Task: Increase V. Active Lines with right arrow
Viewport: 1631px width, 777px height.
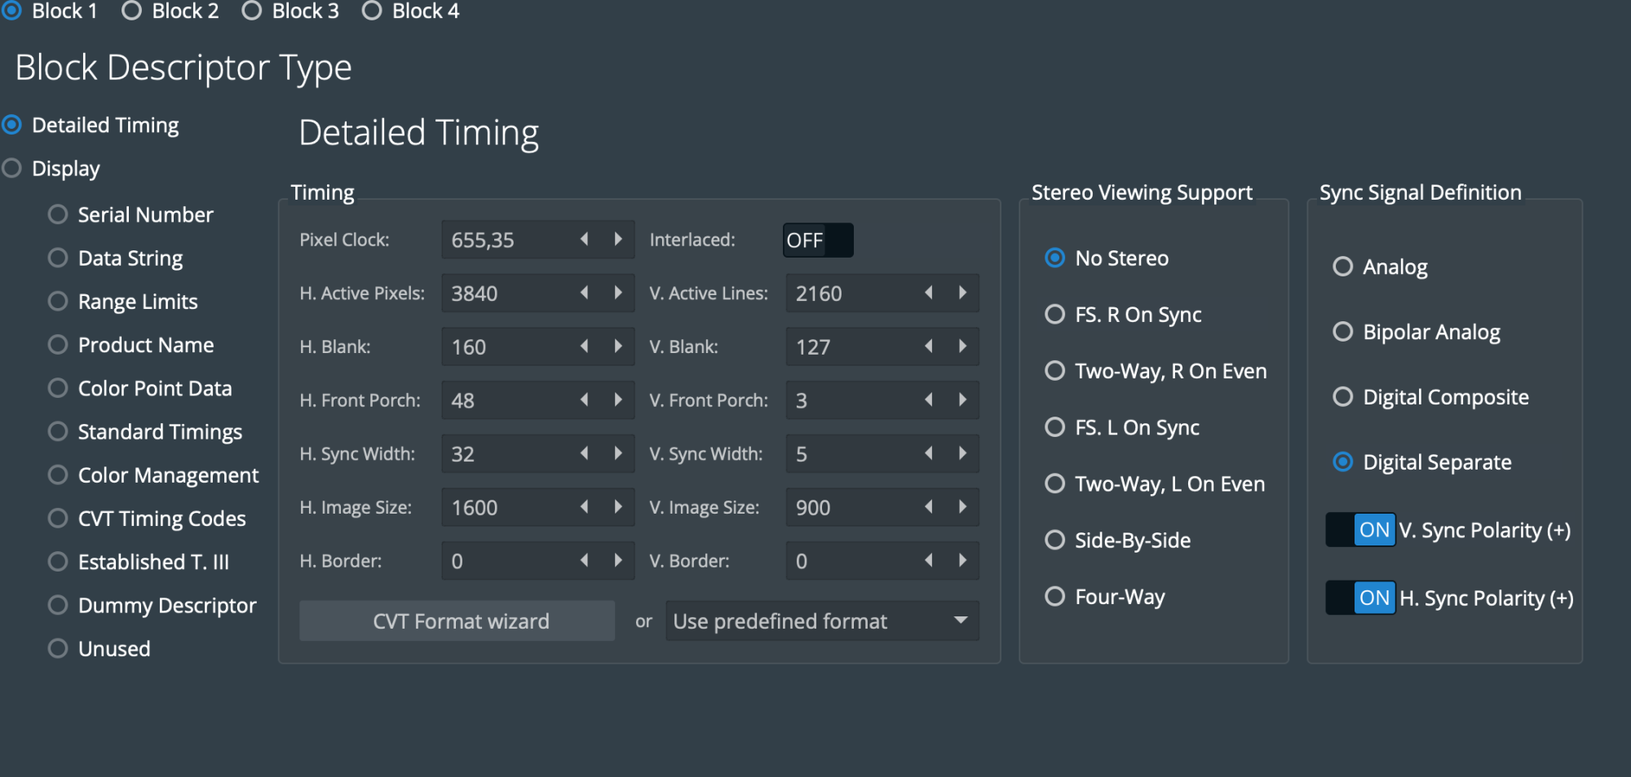Action: tap(962, 293)
